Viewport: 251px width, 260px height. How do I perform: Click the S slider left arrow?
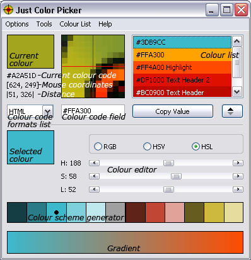(94, 176)
